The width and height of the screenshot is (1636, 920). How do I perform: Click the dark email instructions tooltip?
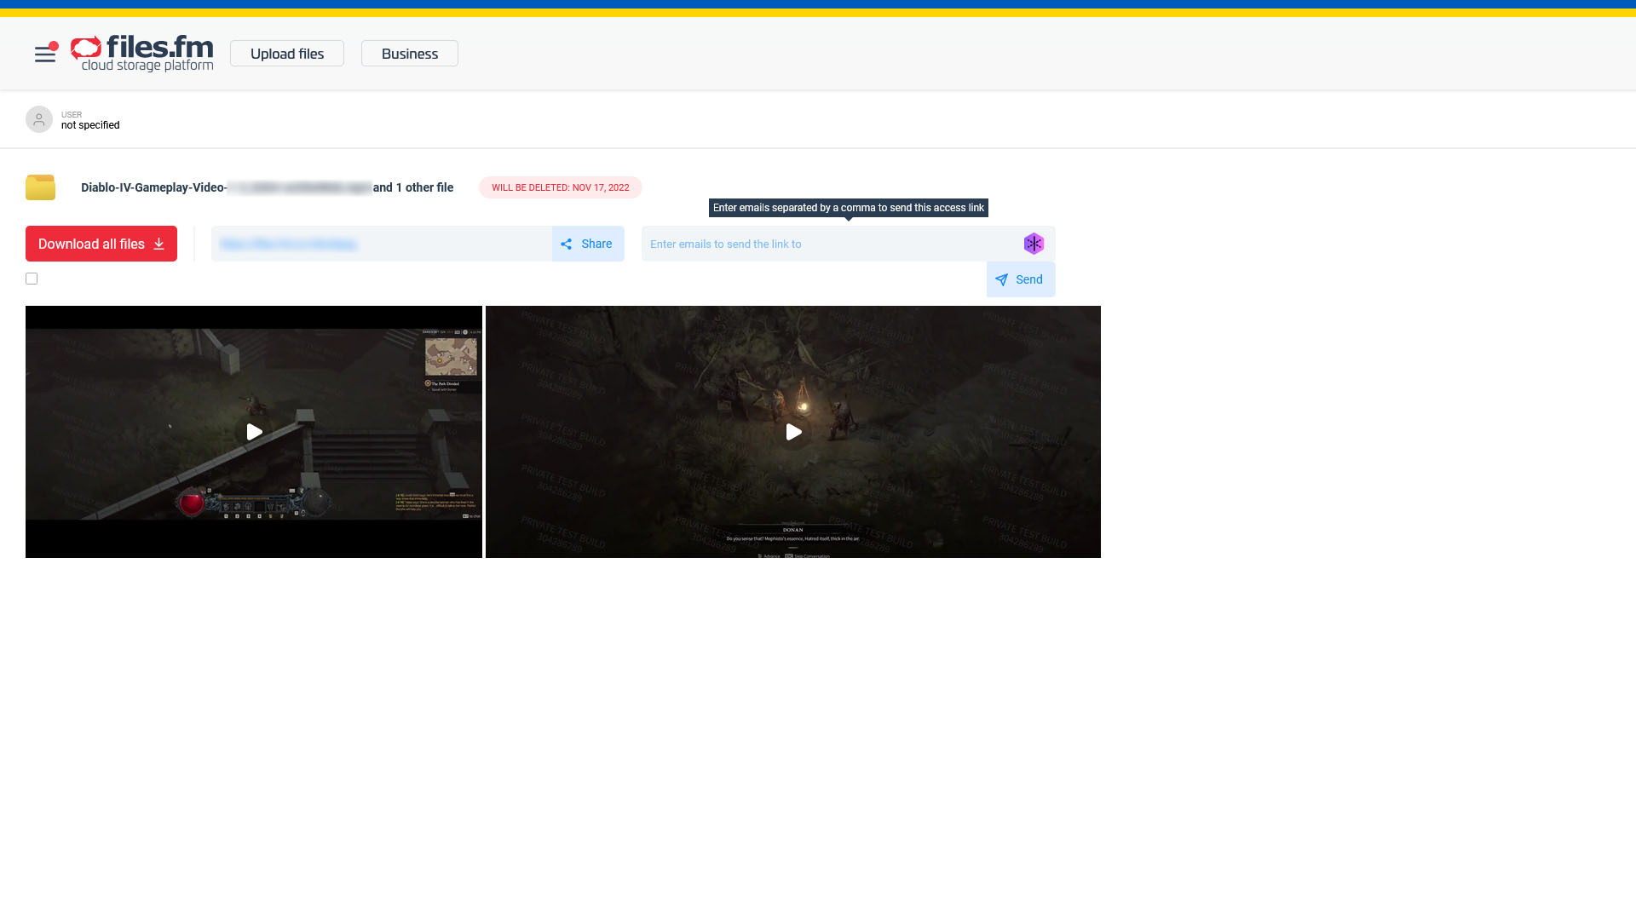click(x=848, y=208)
